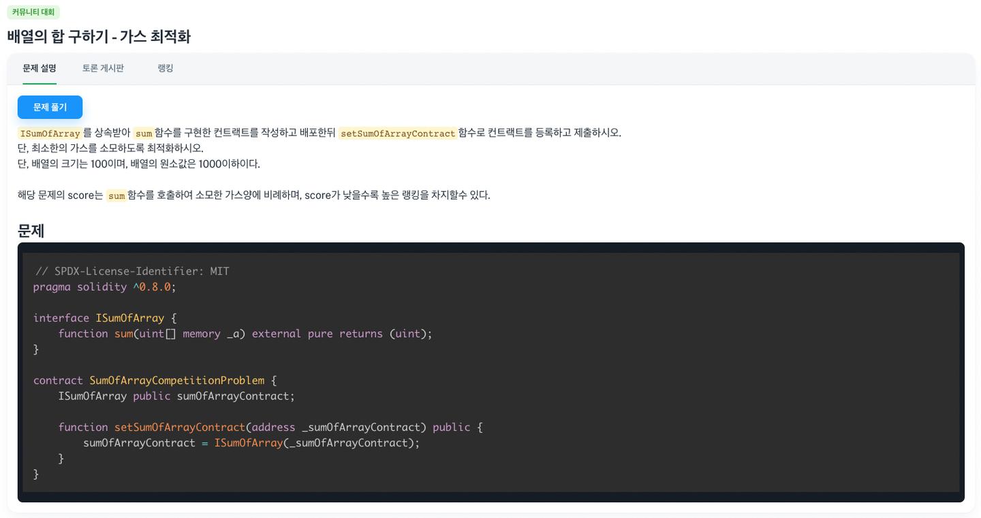The width and height of the screenshot is (981, 518).
Task: Click the page title 배열의 합 구하기
Action: [x=99, y=37]
